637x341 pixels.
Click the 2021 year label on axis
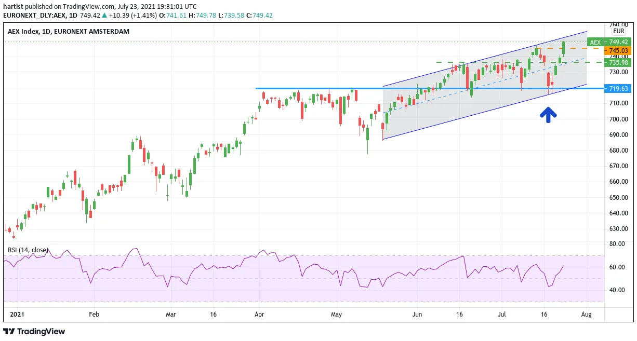point(18,314)
